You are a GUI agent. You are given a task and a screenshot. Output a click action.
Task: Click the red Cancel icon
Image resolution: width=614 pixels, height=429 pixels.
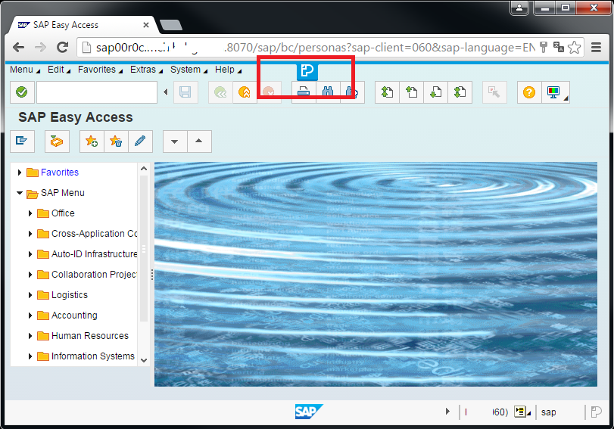(x=269, y=92)
